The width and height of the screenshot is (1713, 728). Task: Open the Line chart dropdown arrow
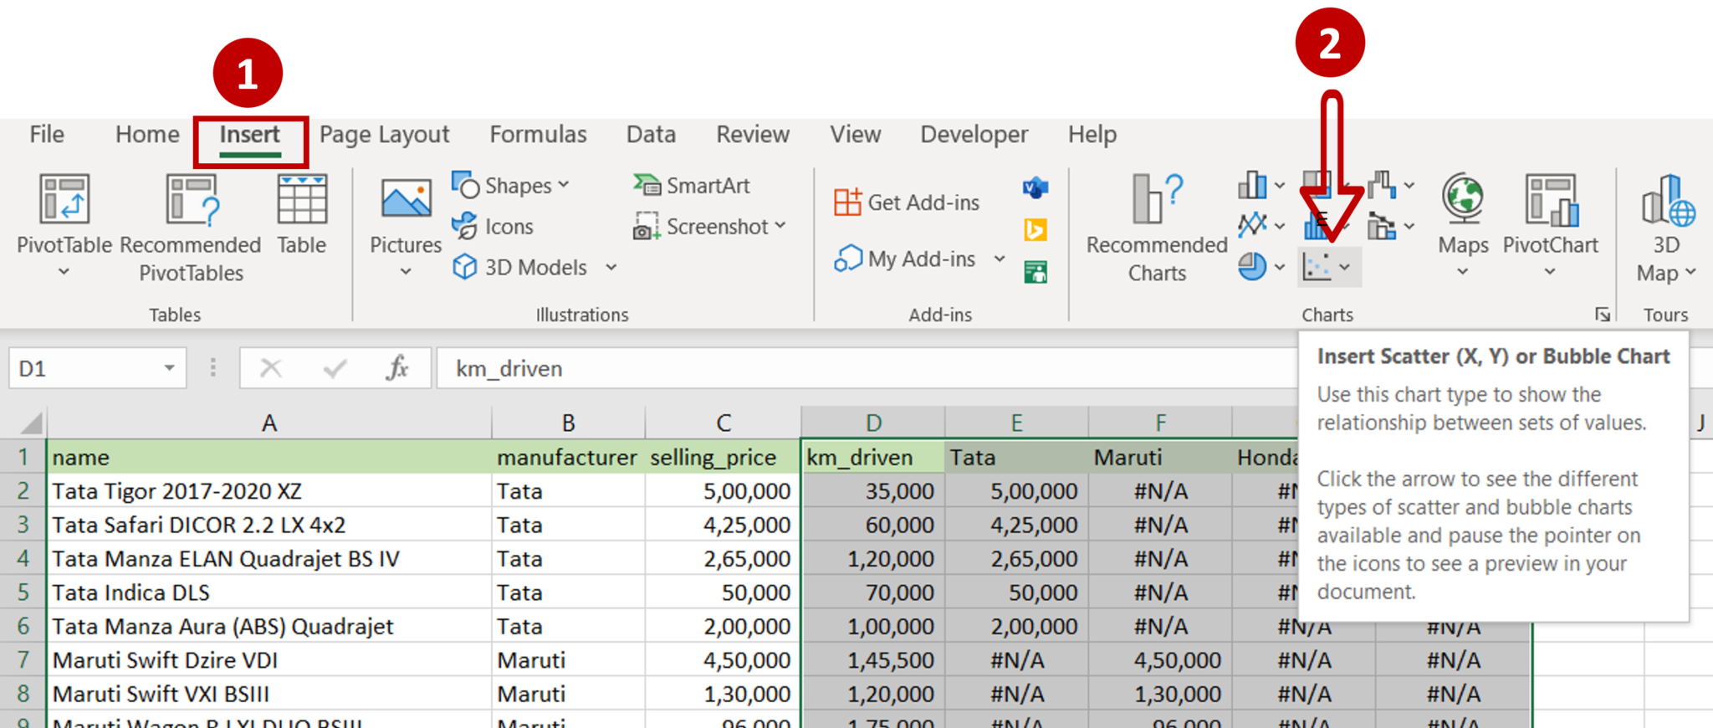click(1280, 226)
